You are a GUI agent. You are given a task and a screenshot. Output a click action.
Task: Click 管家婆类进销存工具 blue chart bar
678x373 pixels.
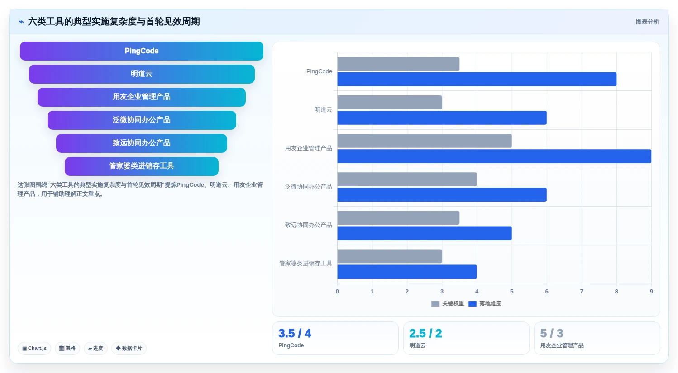407,271
